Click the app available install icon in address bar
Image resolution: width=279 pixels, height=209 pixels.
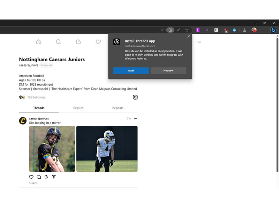pyautogui.click(x=170, y=30)
